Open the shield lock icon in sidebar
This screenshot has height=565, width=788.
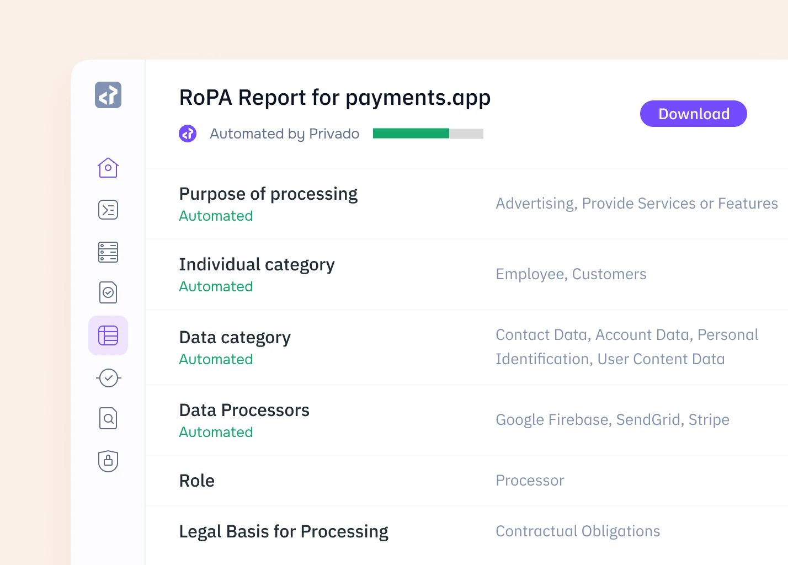[108, 461]
